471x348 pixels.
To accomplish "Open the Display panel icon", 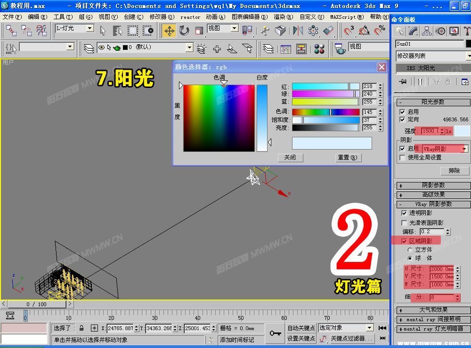I will click(454, 31).
